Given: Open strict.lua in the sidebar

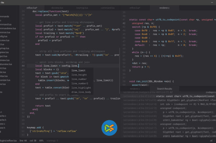Looking at the screenshot, I should (x=3, y=68).
